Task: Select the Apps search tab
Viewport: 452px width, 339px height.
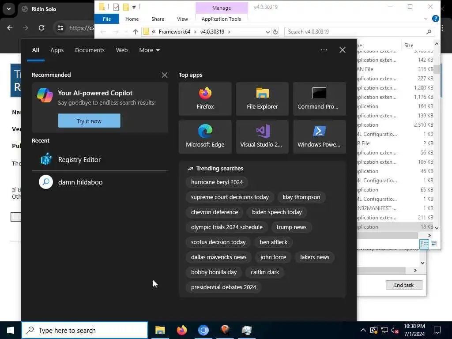Action: pos(57,50)
